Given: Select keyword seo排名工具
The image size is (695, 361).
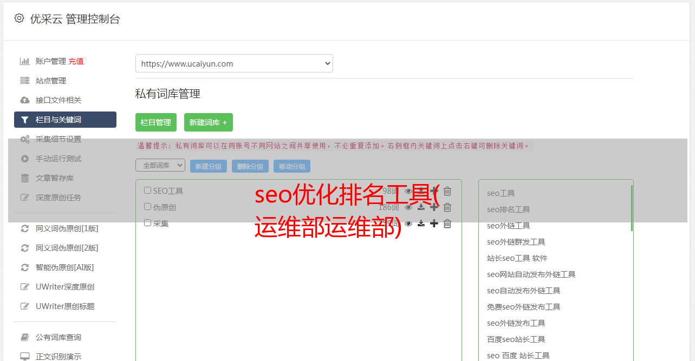Looking at the screenshot, I should click(508, 209).
